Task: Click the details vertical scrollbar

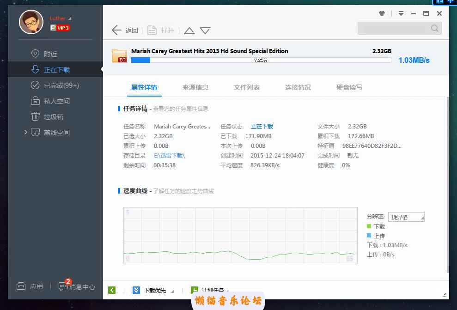Action: click(448, 184)
